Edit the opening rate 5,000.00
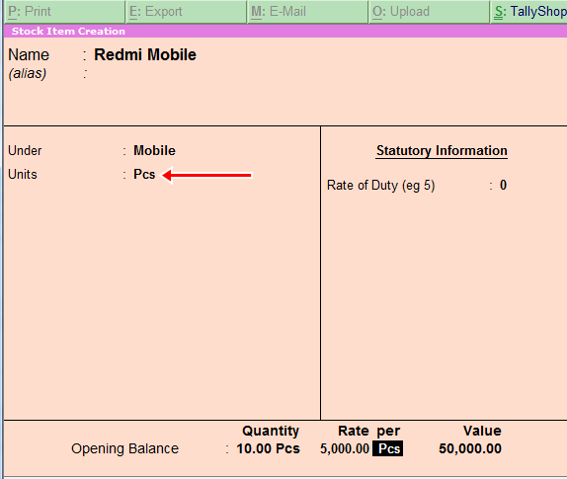Viewport: 567px width, 479px height. [x=344, y=448]
